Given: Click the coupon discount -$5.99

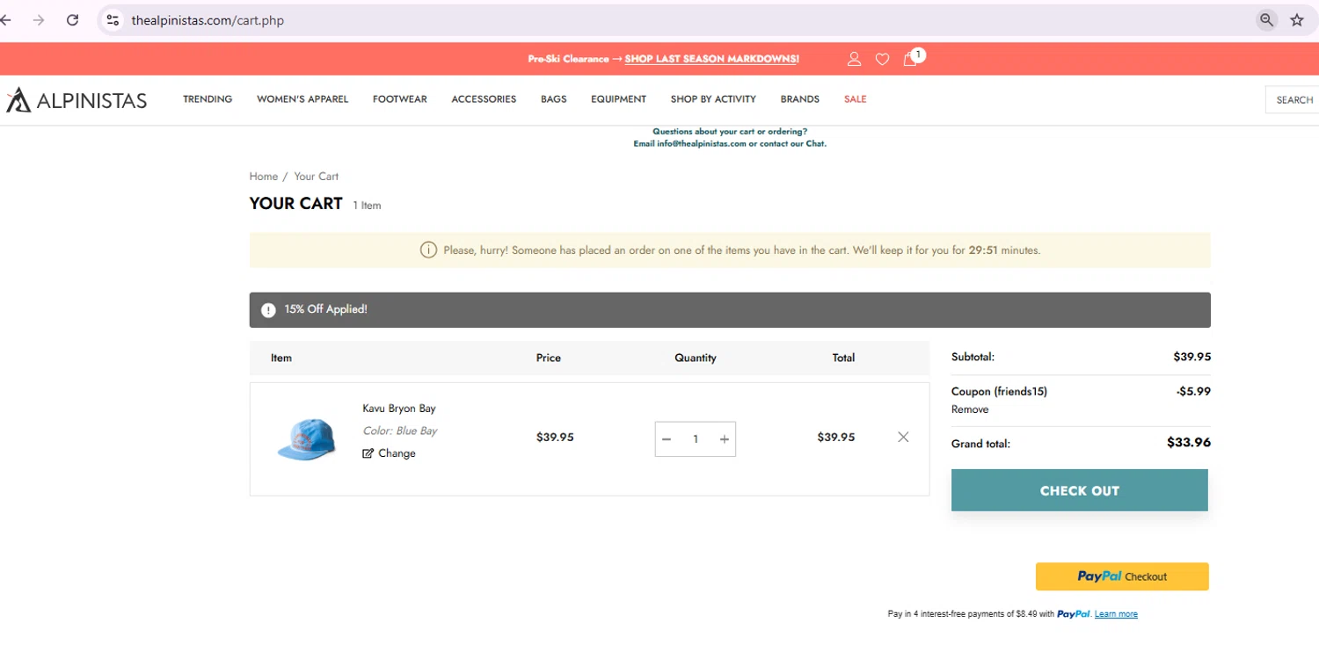Looking at the screenshot, I should pyautogui.click(x=1193, y=392).
